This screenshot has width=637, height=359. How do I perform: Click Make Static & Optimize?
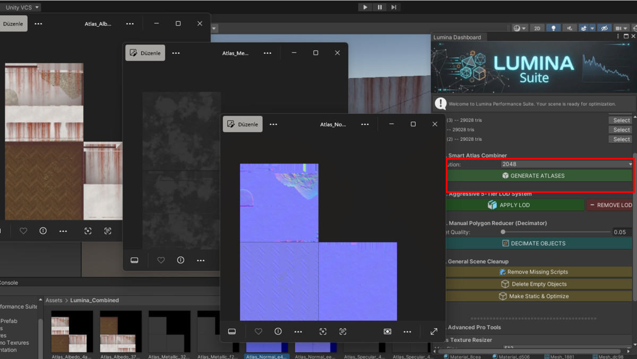pyautogui.click(x=539, y=296)
